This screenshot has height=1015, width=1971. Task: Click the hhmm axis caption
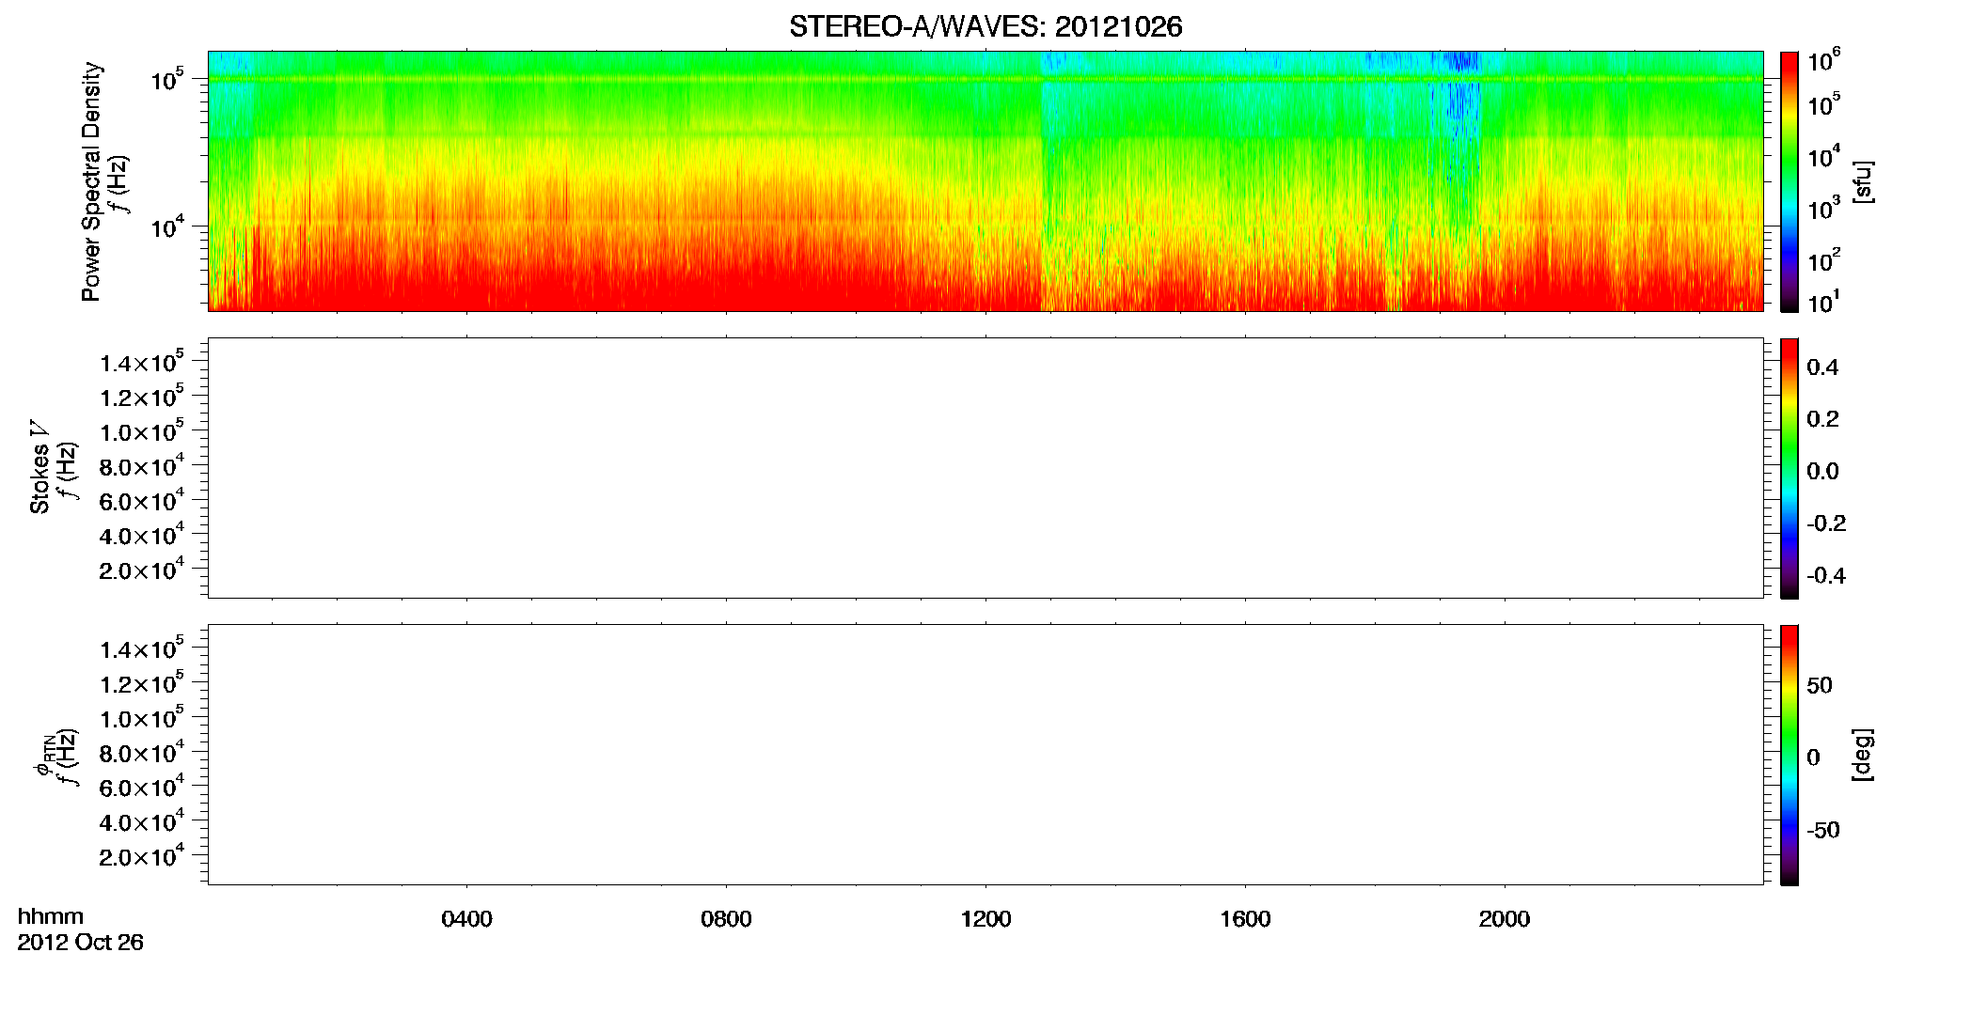[x=51, y=917]
